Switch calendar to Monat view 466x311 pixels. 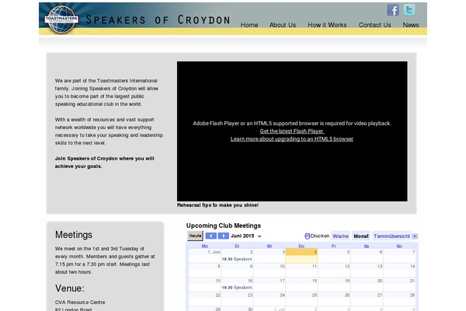pyautogui.click(x=361, y=236)
